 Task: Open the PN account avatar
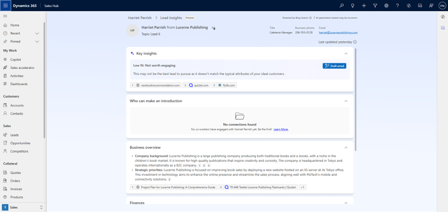442,5
